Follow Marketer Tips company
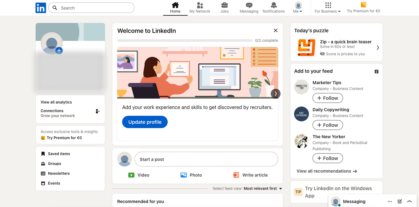Screen dimensions: 419x207 click(328, 98)
